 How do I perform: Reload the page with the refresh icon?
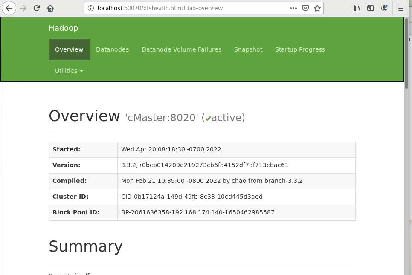click(37, 8)
